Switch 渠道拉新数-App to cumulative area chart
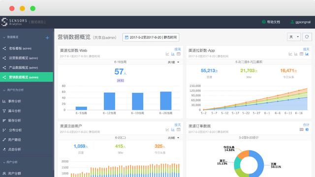The image size is (315, 177). 307,54
